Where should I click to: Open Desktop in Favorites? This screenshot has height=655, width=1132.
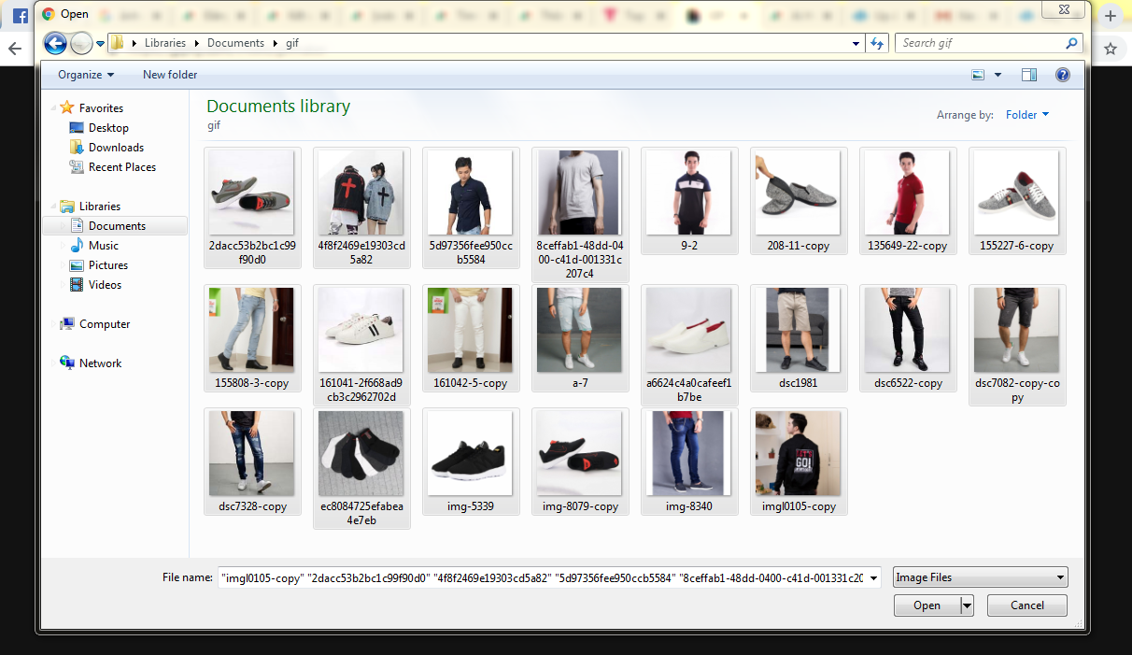108,128
